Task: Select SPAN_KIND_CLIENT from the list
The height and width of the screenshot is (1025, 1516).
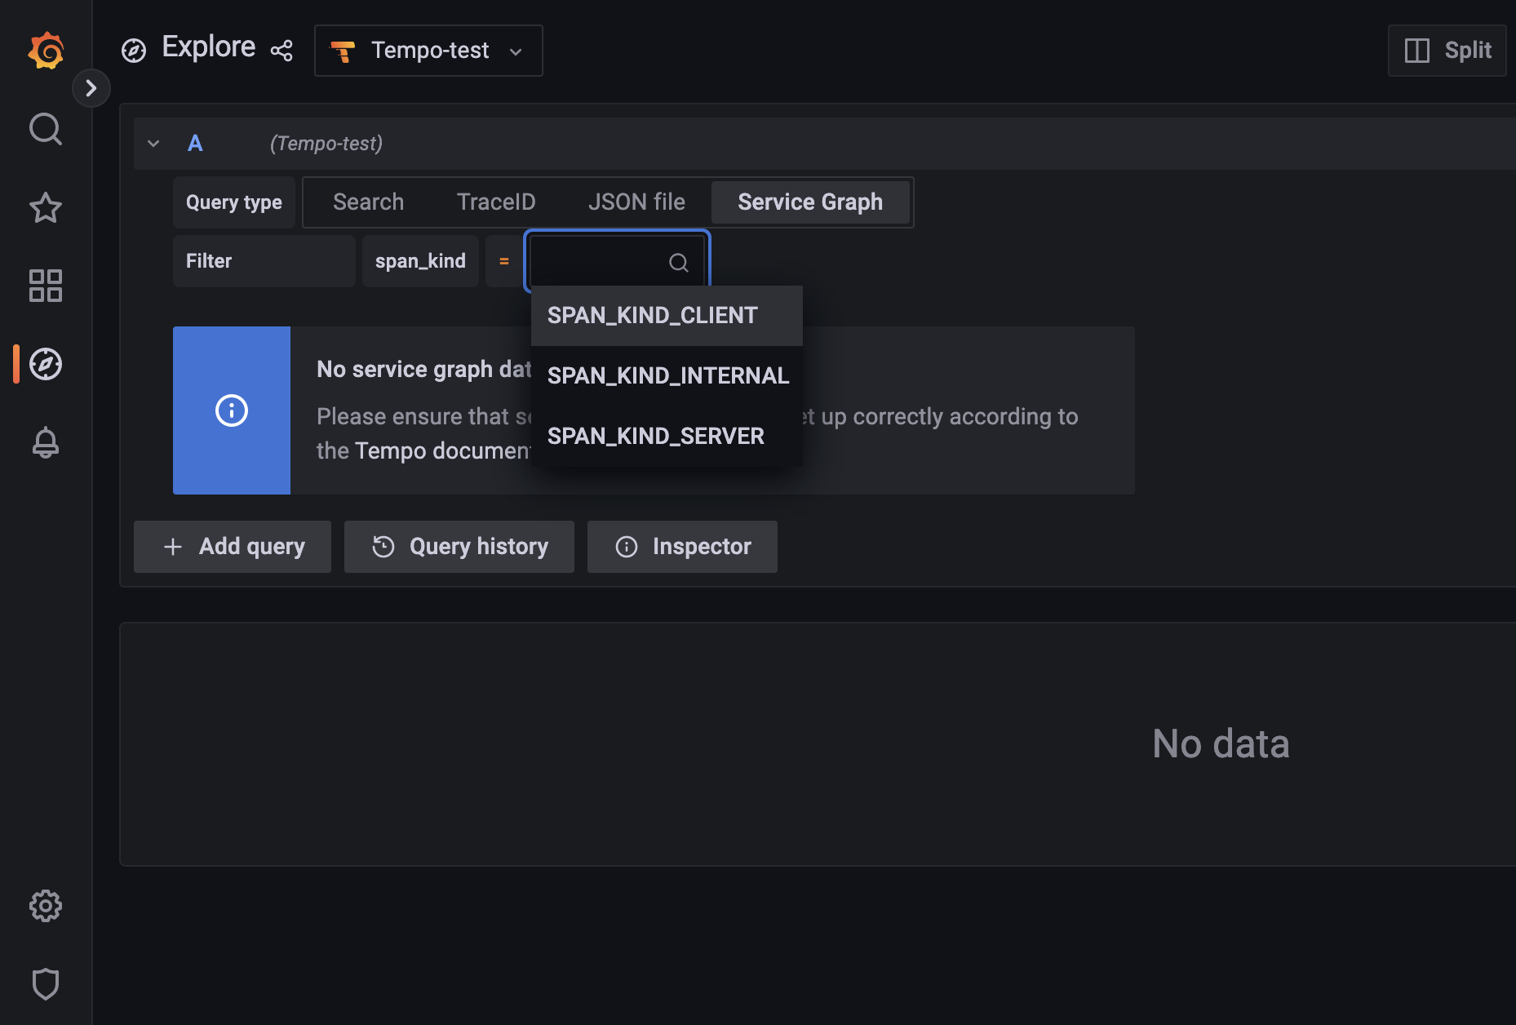Action: pos(652,315)
